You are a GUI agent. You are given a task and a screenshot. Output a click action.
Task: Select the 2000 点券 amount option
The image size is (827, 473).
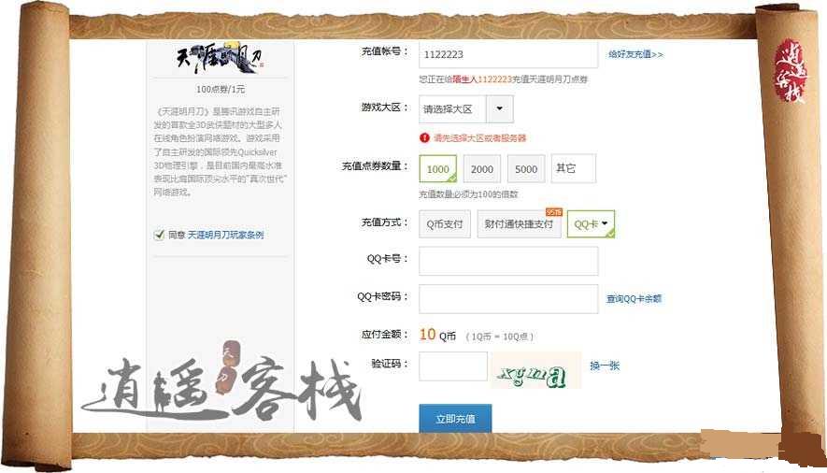click(x=482, y=169)
